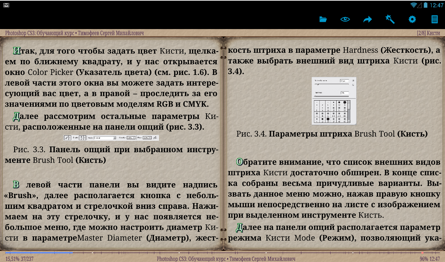
Task: Open the book file folder icon
Action: [323, 20]
